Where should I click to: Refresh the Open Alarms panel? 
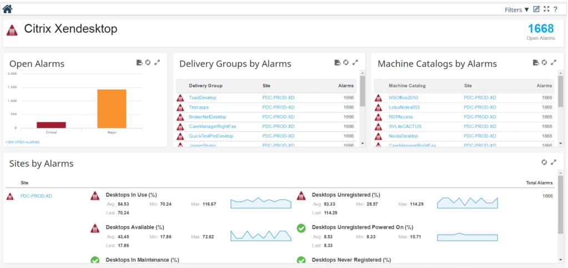(x=148, y=63)
